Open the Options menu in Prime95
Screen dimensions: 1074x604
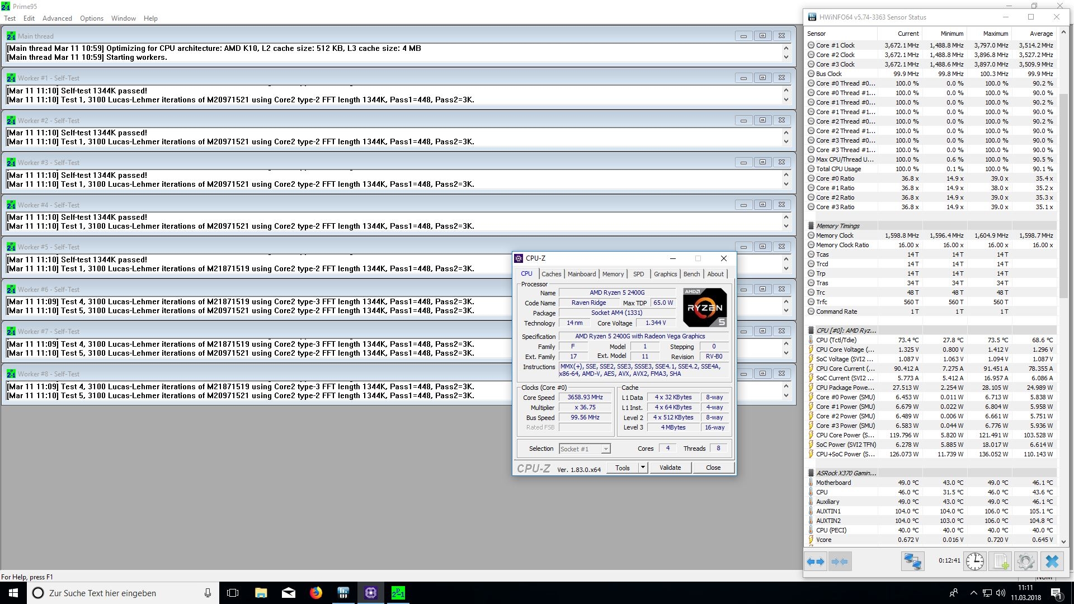click(92, 18)
